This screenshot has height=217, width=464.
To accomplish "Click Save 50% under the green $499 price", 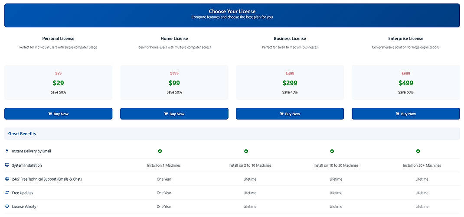I will coord(406,92).
